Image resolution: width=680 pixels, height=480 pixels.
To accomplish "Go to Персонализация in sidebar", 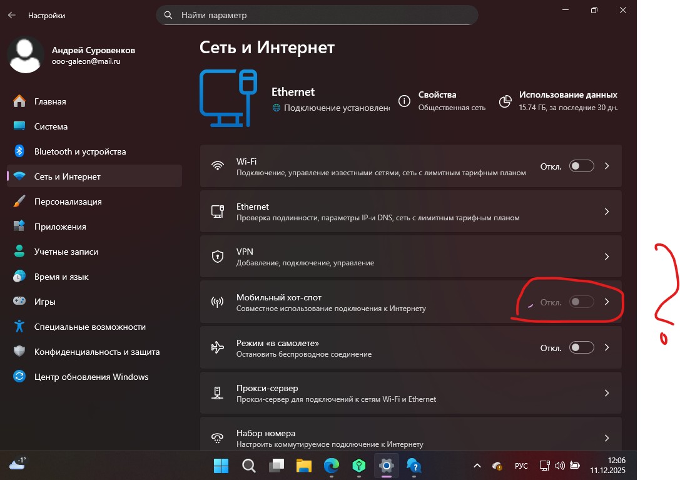I will 68,202.
